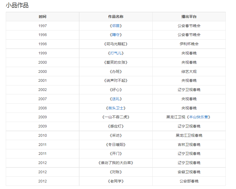Select the 作品名称 column header
This screenshot has width=236, height=189.
click(116, 17)
